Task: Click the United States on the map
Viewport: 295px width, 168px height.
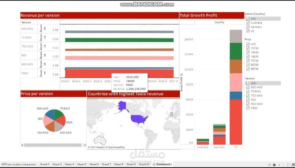Action: tap(139, 119)
